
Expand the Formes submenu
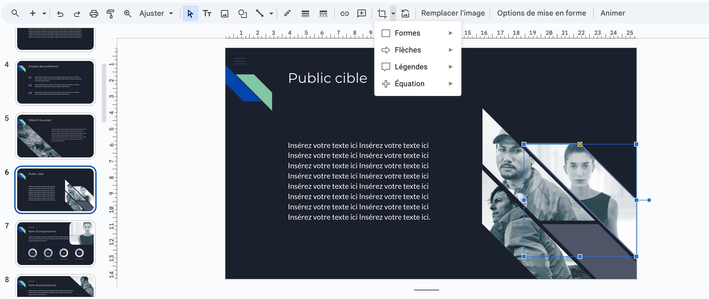coord(408,33)
